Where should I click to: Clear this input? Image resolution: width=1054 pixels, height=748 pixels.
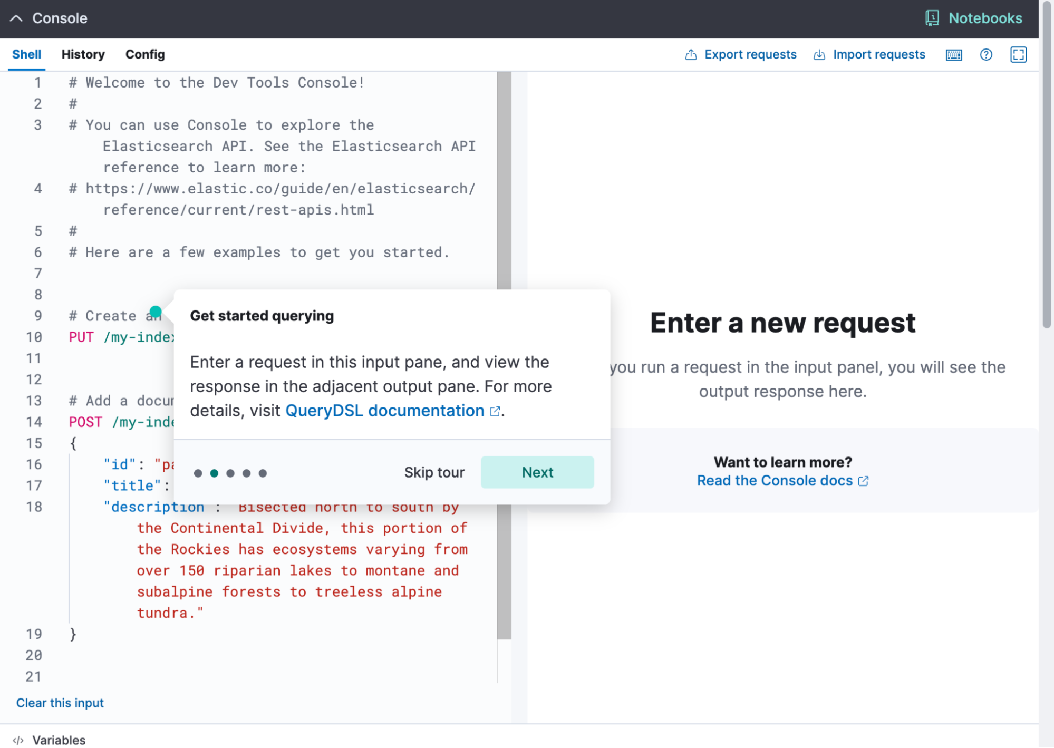coord(59,702)
